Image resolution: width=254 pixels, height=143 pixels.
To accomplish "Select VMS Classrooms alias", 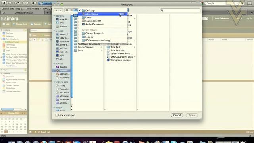I will [121, 57].
